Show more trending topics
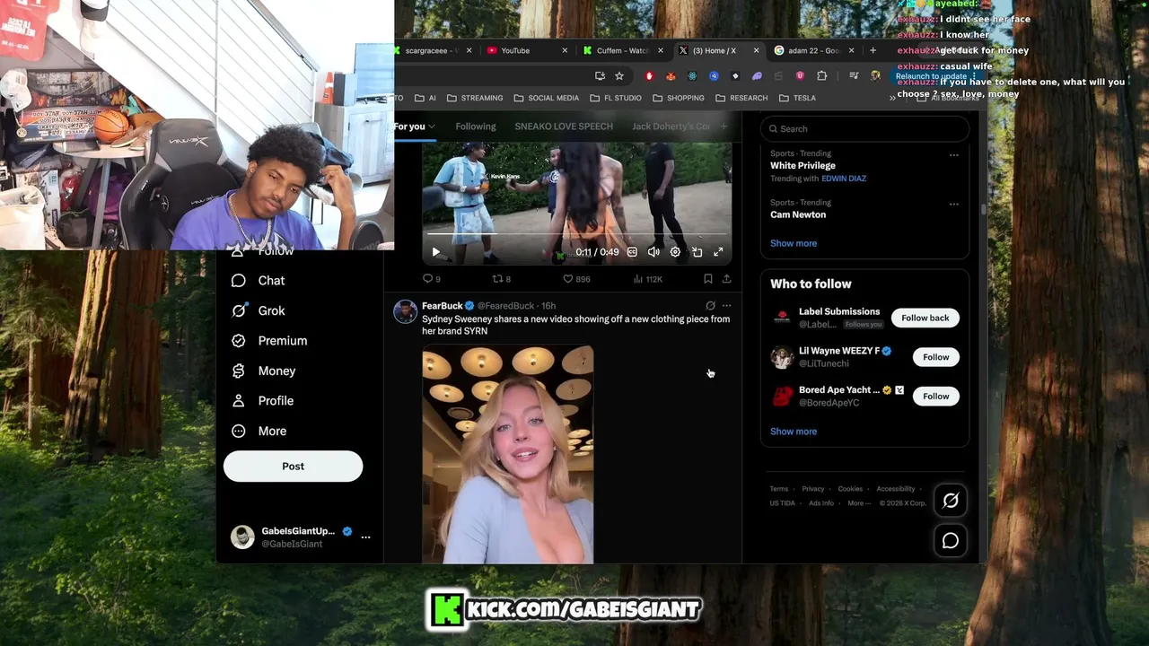This screenshot has width=1149, height=646. [794, 243]
